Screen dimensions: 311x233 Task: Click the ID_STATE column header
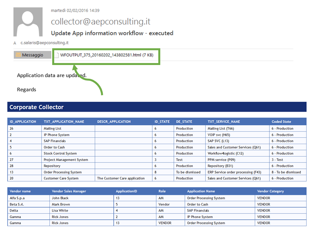[x=162, y=122]
